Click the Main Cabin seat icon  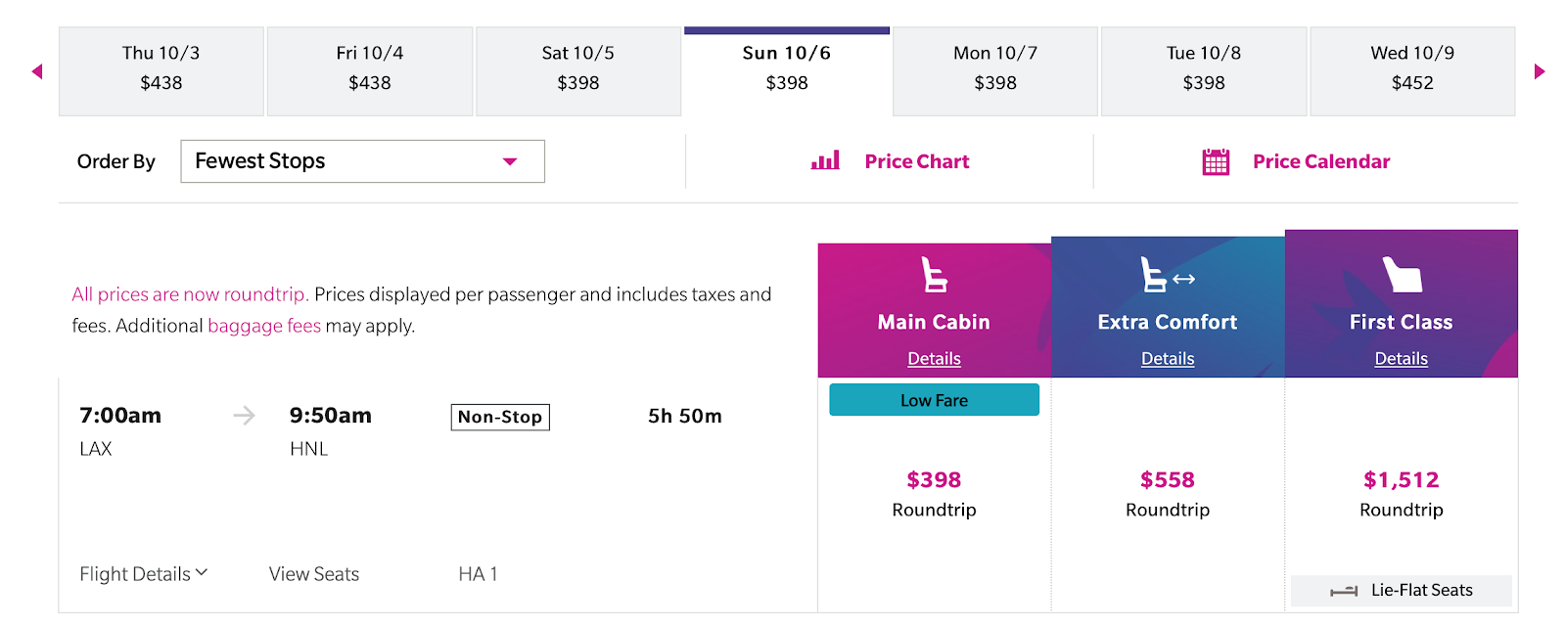click(935, 276)
